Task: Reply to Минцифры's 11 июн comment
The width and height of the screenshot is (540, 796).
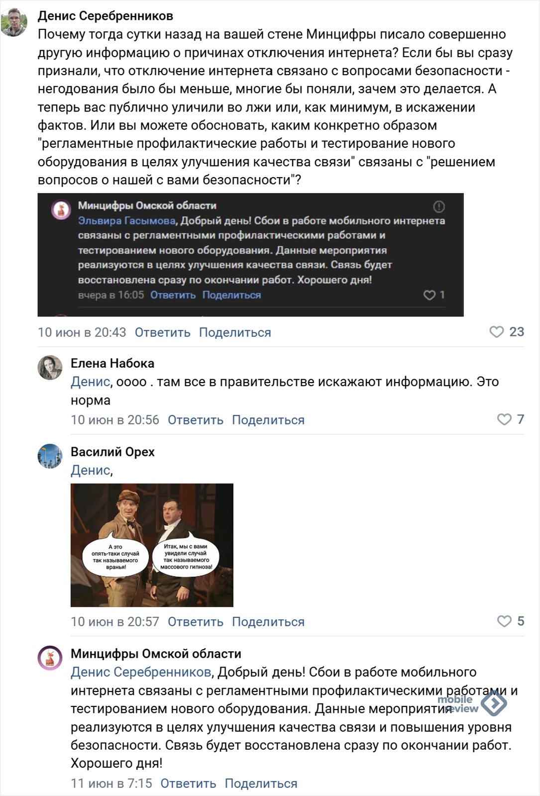Action: 188,784
